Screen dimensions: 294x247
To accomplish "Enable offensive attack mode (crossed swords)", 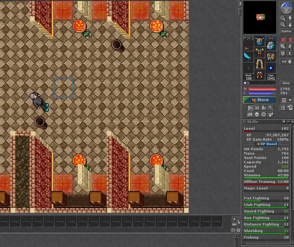I will 283,40.
